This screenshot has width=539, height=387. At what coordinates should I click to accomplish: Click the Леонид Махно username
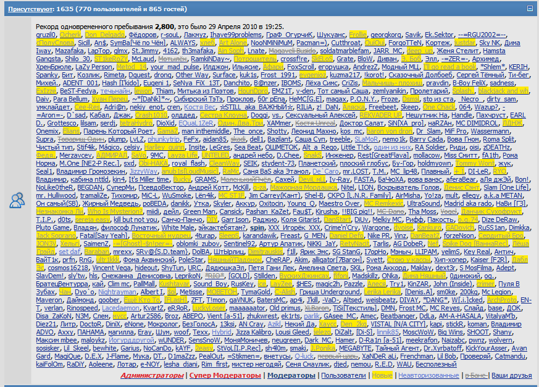(314, 131)
